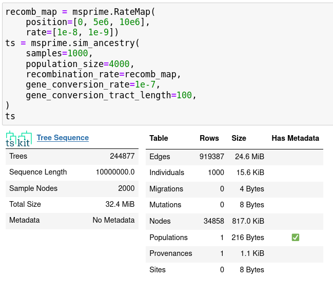The width and height of the screenshot is (333, 281).
Task: Open the Tree Sequence link
Action: click(x=63, y=138)
